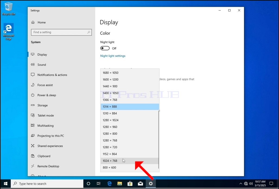Select the Microsoft Edge desktop shortcut
The height and width of the screenshot is (189, 279).
(8, 32)
